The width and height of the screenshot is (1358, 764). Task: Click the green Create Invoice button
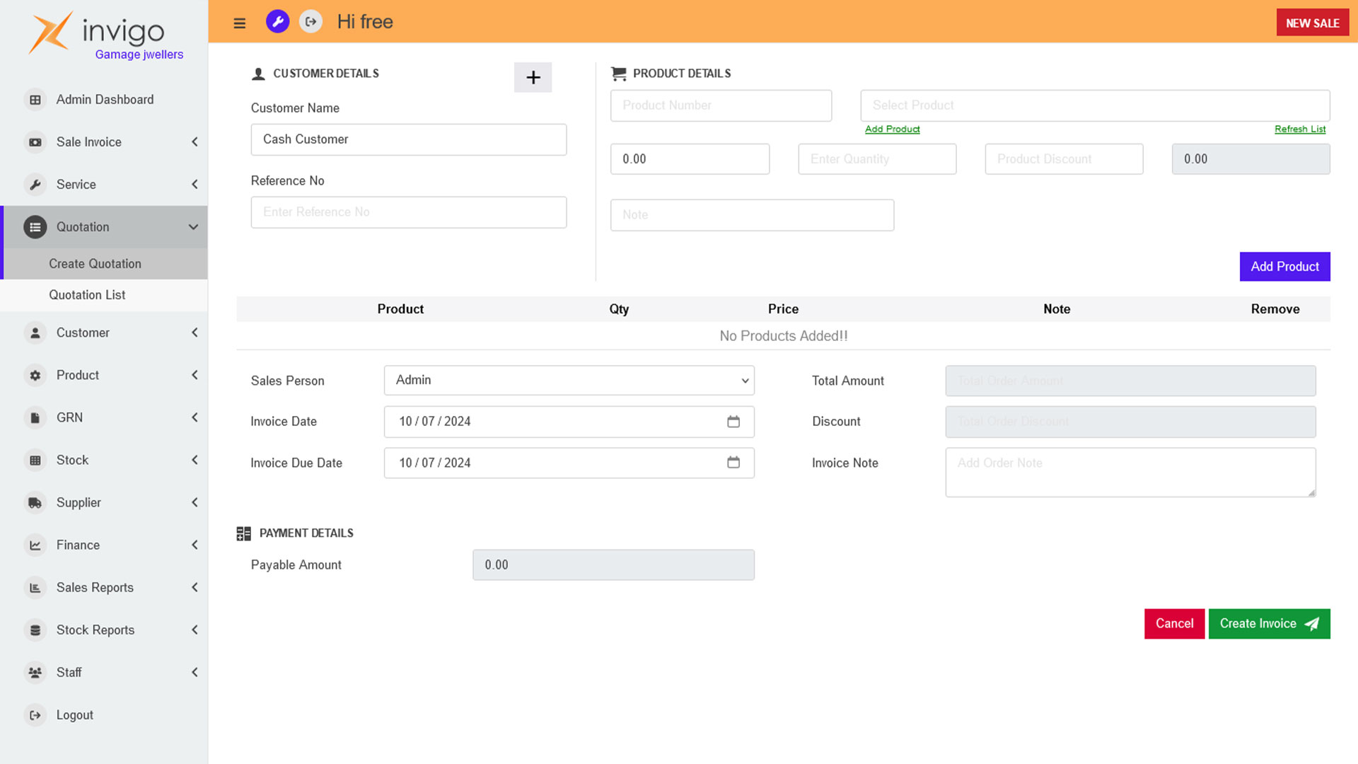(1269, 624)
